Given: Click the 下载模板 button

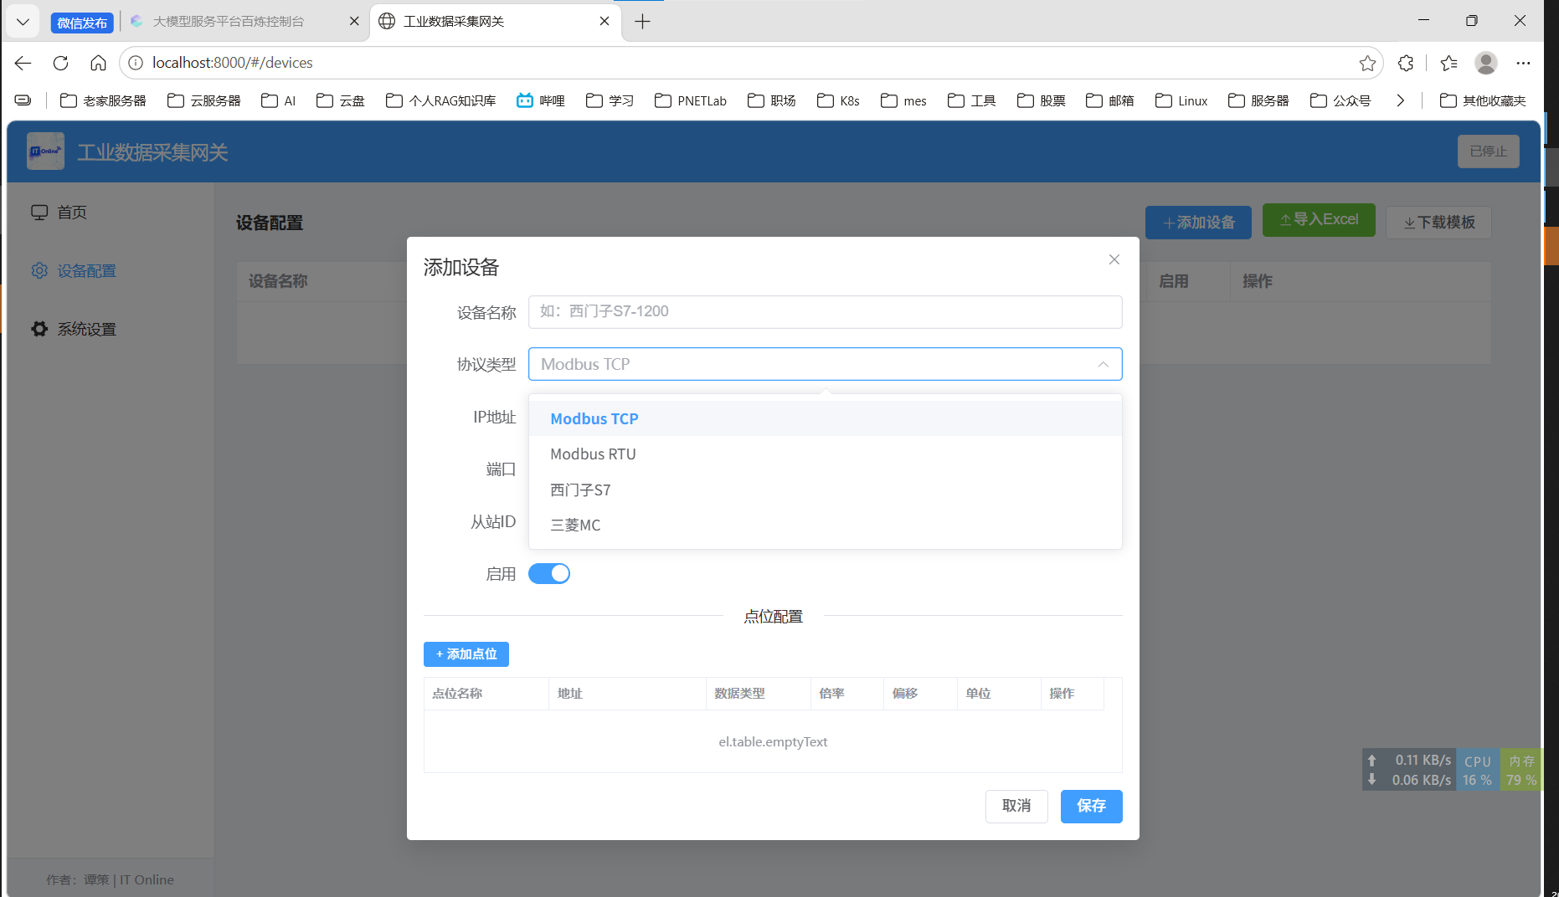Looking at the screenshot, I should pos(1438,223).
